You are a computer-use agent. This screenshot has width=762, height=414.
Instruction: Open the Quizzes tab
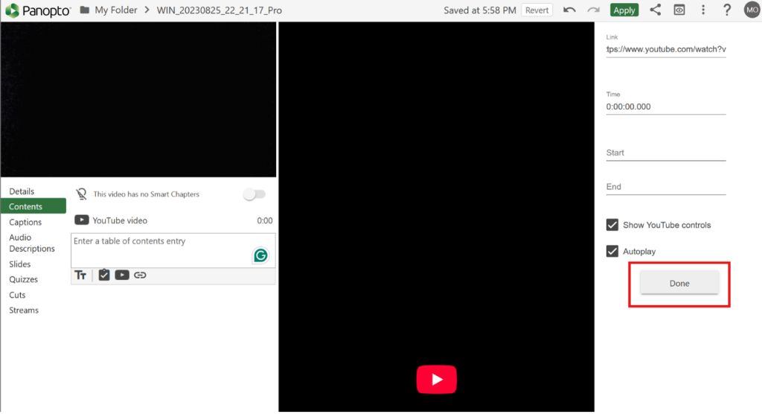[x=23, y=279]
